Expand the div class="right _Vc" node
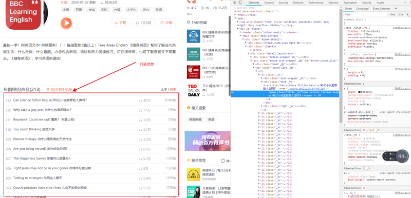 pos(261,106)
